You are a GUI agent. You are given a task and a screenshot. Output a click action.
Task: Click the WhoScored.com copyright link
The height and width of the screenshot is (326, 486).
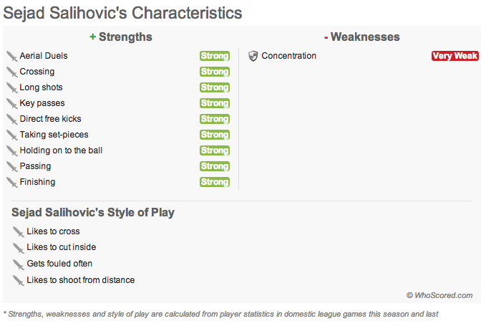point(439,295)
